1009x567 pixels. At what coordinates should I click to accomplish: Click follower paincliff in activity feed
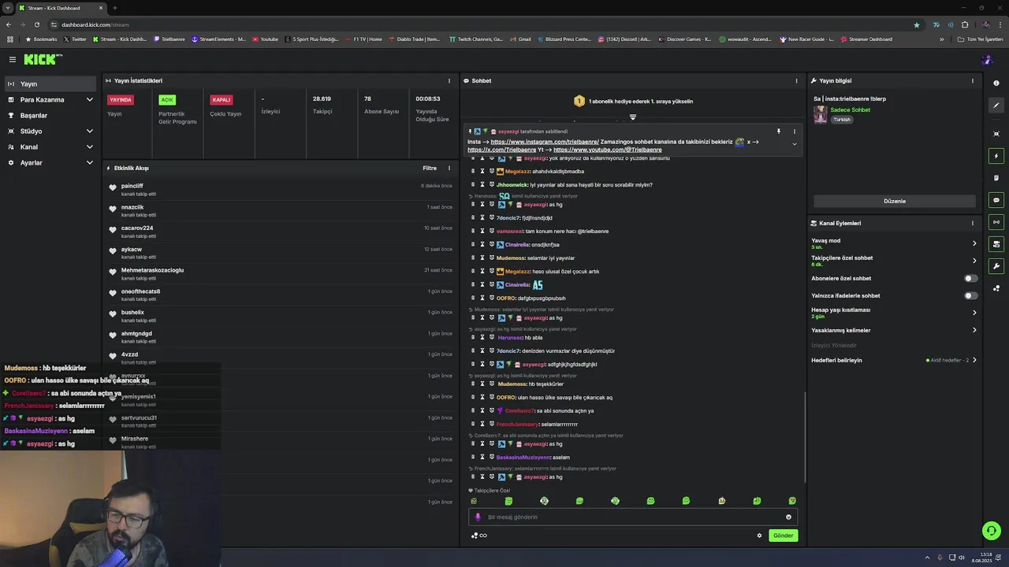132,186
